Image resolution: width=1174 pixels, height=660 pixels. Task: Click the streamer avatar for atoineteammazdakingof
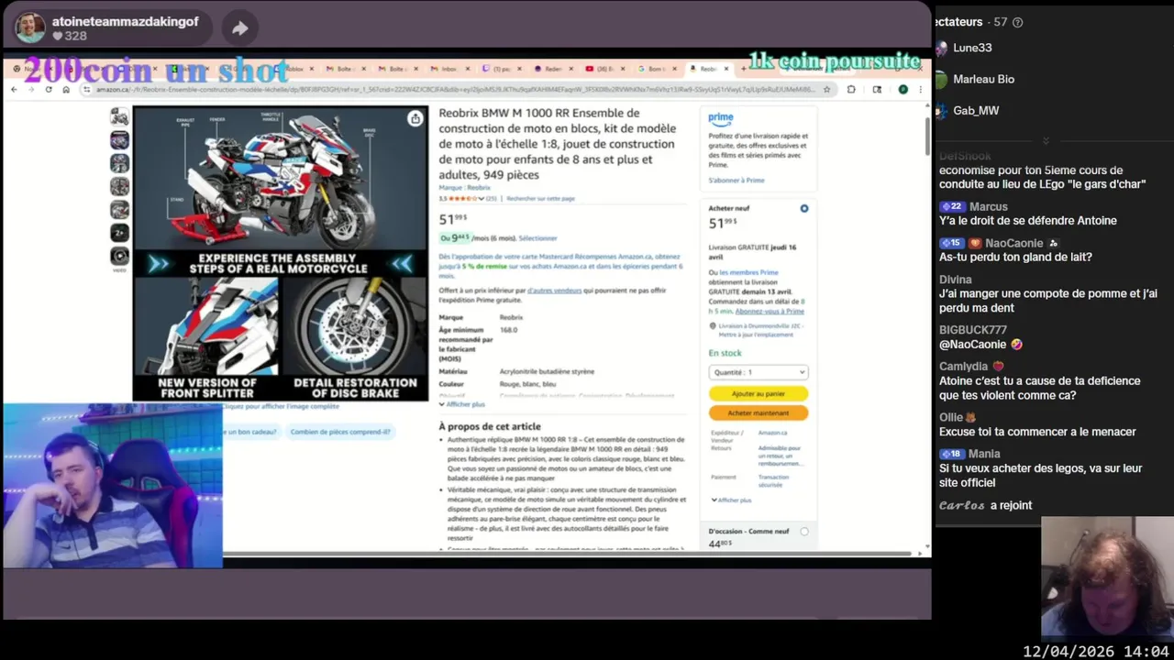coord(30,27)
